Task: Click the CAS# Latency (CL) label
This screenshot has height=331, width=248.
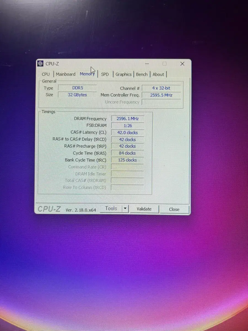Action: tap(88, 132)
